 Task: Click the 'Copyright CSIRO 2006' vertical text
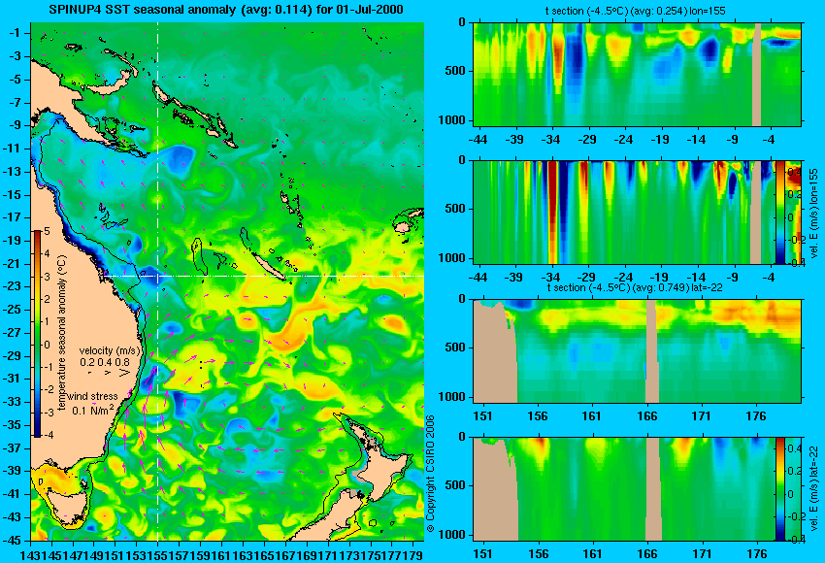tap(430, 474)
